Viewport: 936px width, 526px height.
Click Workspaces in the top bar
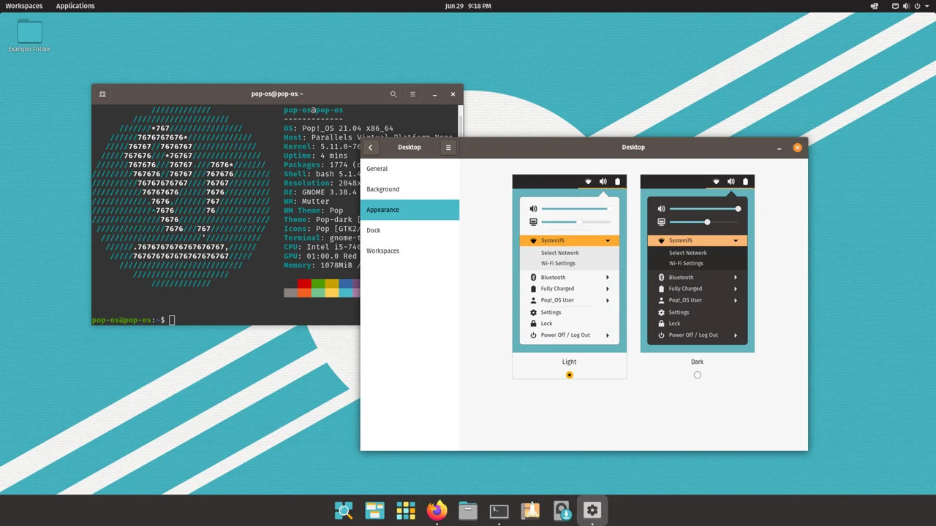point(24,6)
